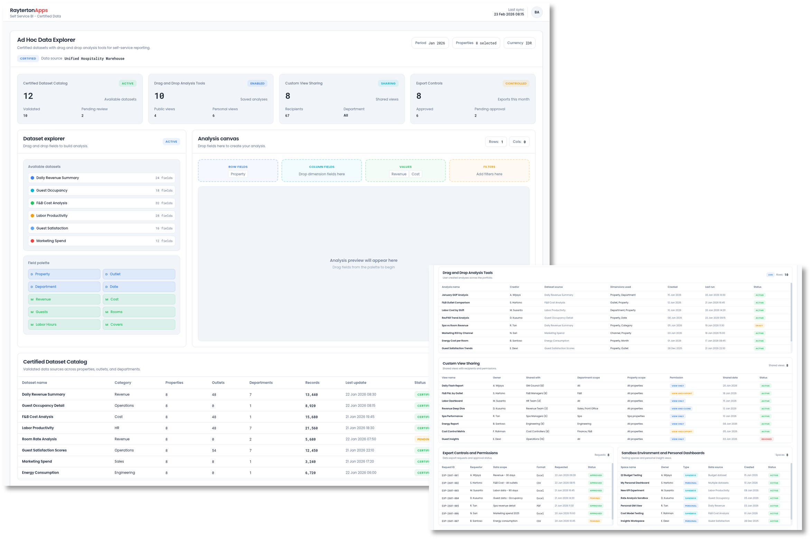Toggle the LIVE badge in Drag and Drop Analysis Tools
The height and width of the screenshot is (540, 812).
[770, 274]
